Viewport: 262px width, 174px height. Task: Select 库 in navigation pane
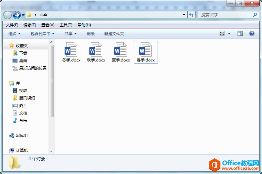pyautogui.click(x=18, y=83)
